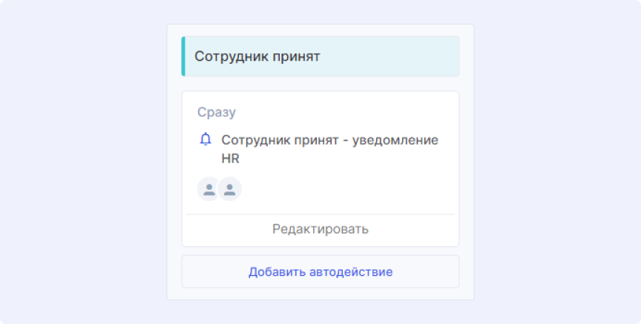Click the Добавить автодействие link
Image resolution: width=641 pixels, height=324 pixels.
[x=320, y=272]
